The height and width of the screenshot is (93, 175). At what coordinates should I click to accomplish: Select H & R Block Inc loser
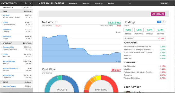[x=145, y=66]
